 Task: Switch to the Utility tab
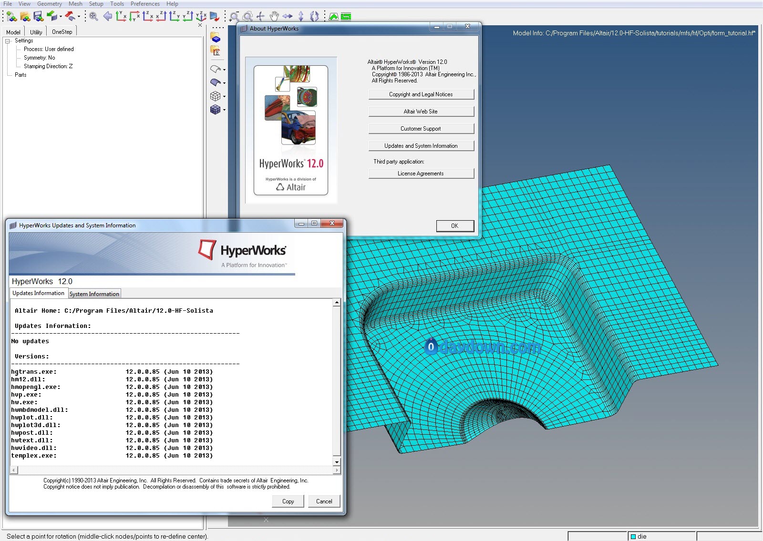(x=36, y=32)
